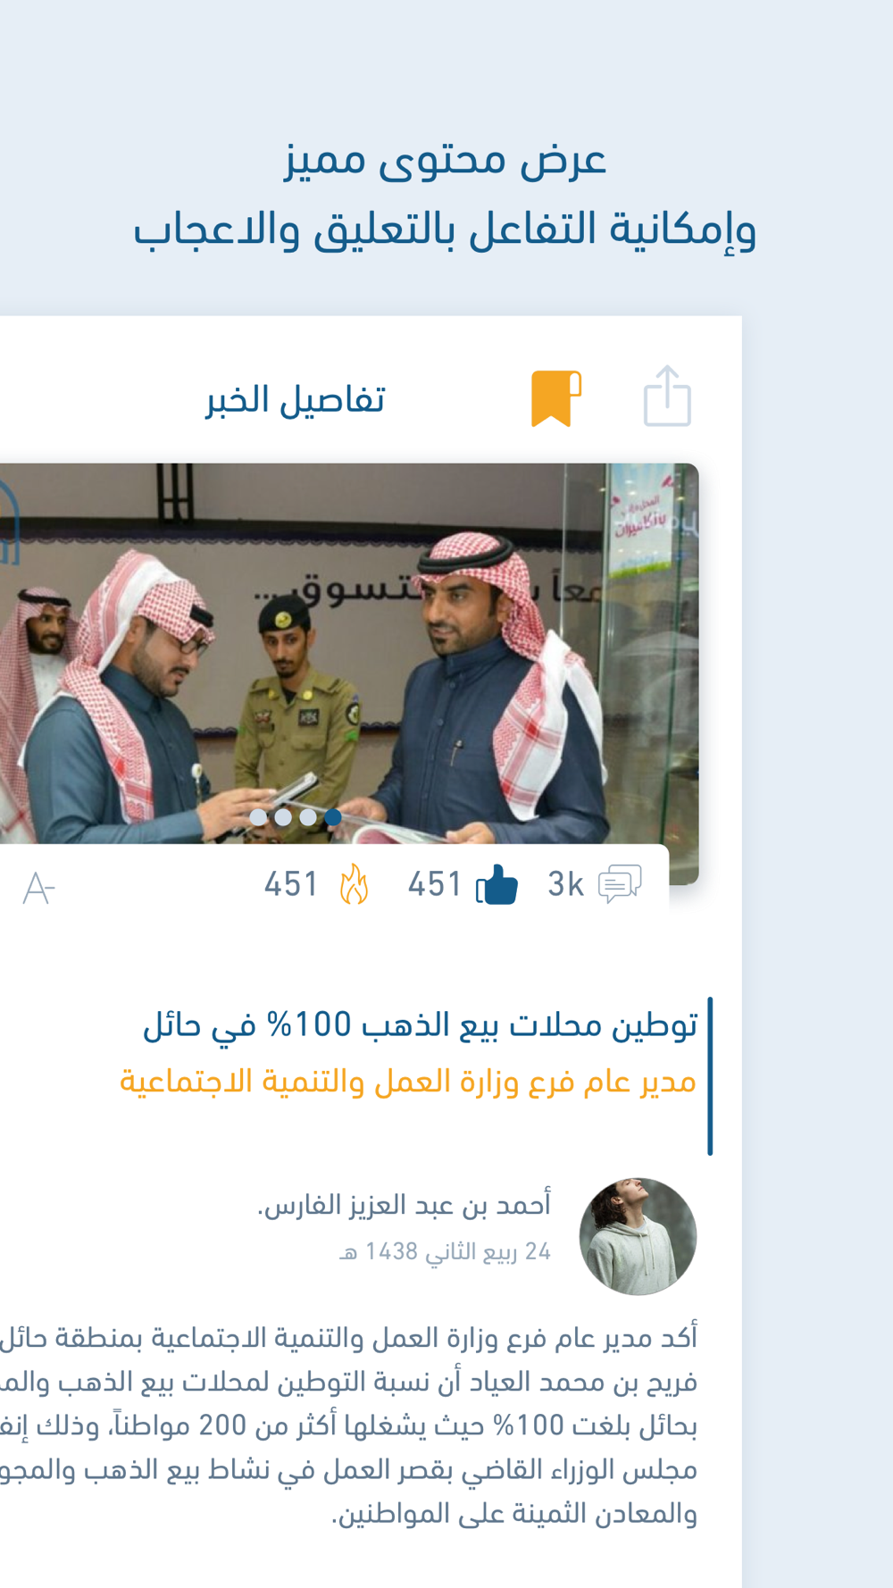Select the third white carousel dot

(x=308, y=816)
